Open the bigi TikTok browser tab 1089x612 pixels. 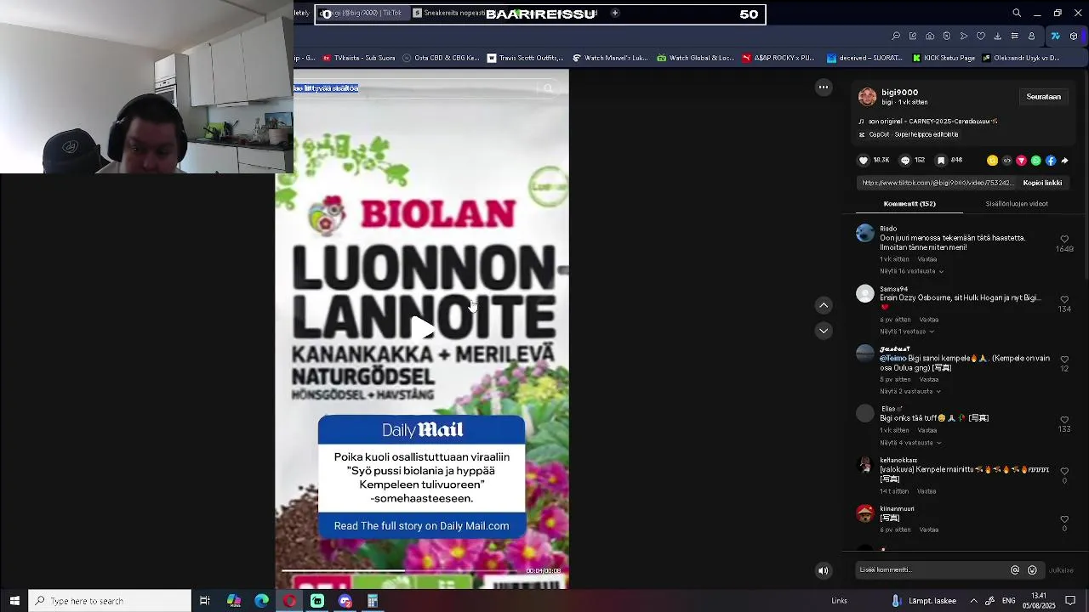pos(363,14)
